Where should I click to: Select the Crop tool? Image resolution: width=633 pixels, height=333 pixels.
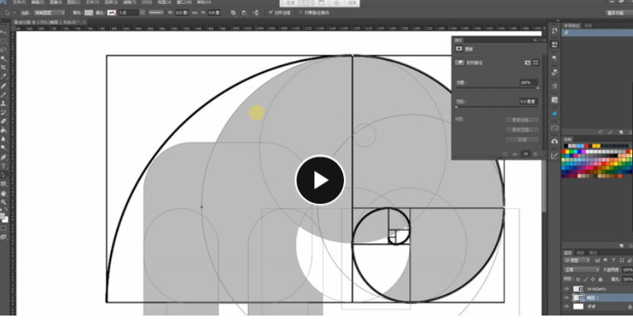[4, 68]
